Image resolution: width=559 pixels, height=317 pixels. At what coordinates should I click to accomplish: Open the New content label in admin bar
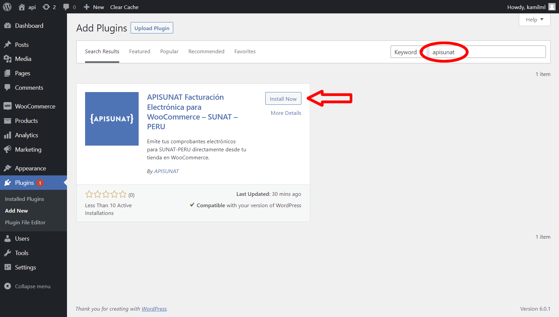[x=98, y=7]
